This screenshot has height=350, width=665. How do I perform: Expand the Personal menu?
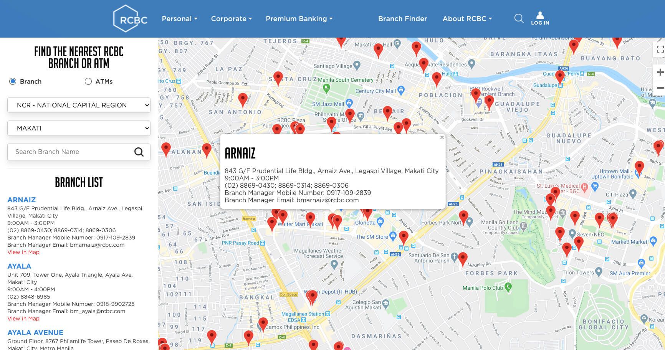tap(179, 18)
